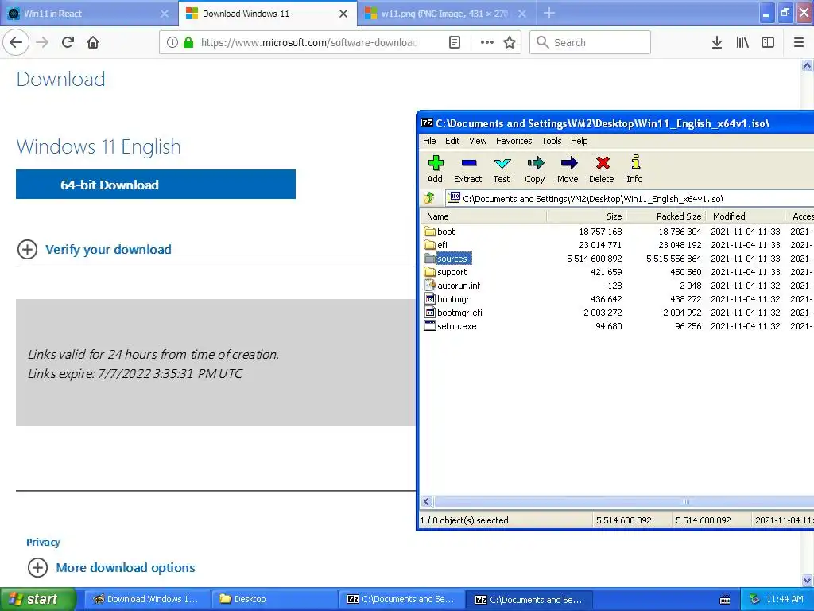Click the system tray keyboard icon
The width and height of the screenshot is (814, 611).
coord(725,600)
